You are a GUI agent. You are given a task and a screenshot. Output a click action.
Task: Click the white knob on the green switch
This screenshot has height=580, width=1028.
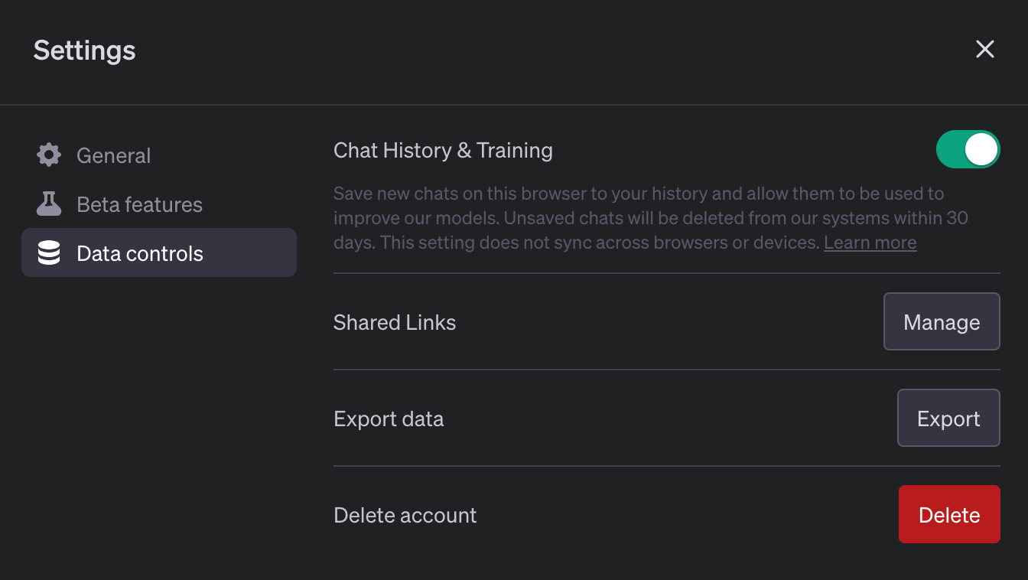[981, 149]
